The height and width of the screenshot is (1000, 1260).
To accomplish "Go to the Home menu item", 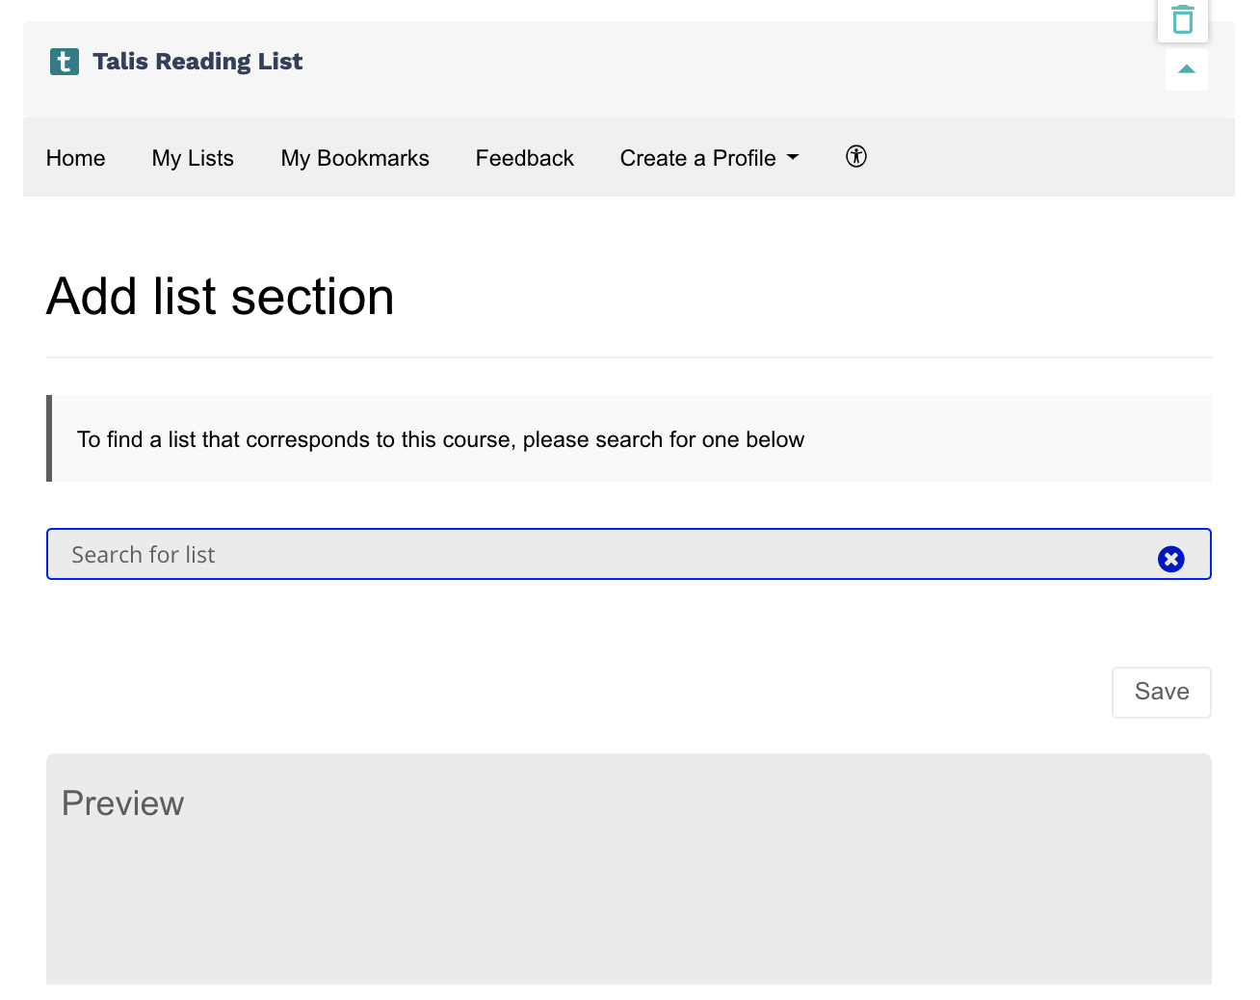I will [x=76, y=158].
